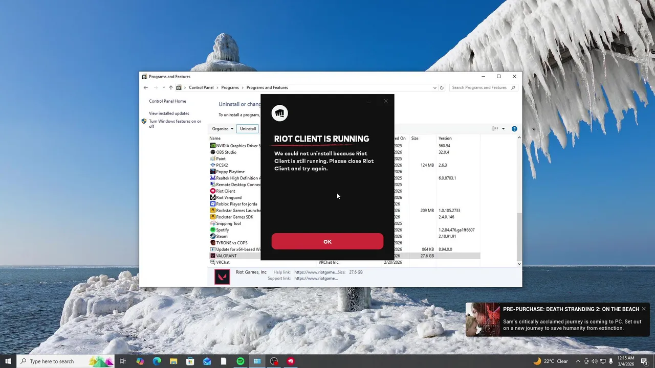Open the Organize dropdown menu

pyautogui.click(x=223, y=129)
